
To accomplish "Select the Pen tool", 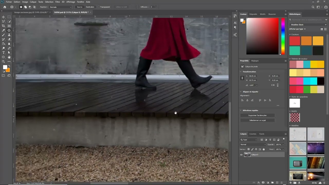I will [x=9, y=48].
